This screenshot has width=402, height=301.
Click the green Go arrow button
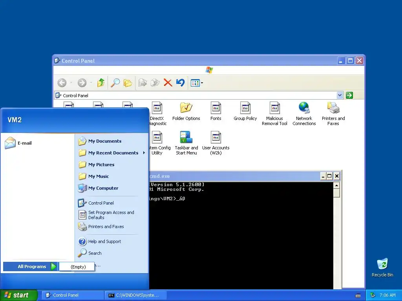click(349, 95)
